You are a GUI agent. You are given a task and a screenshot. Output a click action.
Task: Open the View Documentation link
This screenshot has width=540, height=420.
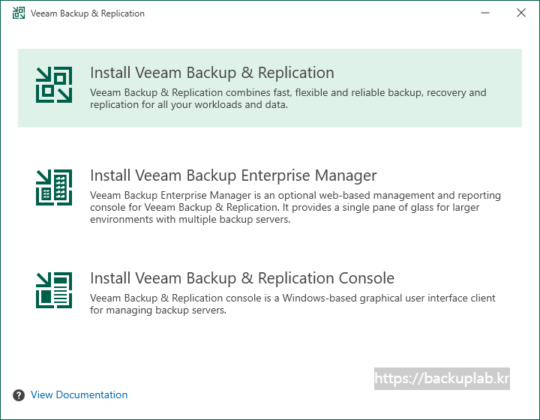[x=79, y=394]
